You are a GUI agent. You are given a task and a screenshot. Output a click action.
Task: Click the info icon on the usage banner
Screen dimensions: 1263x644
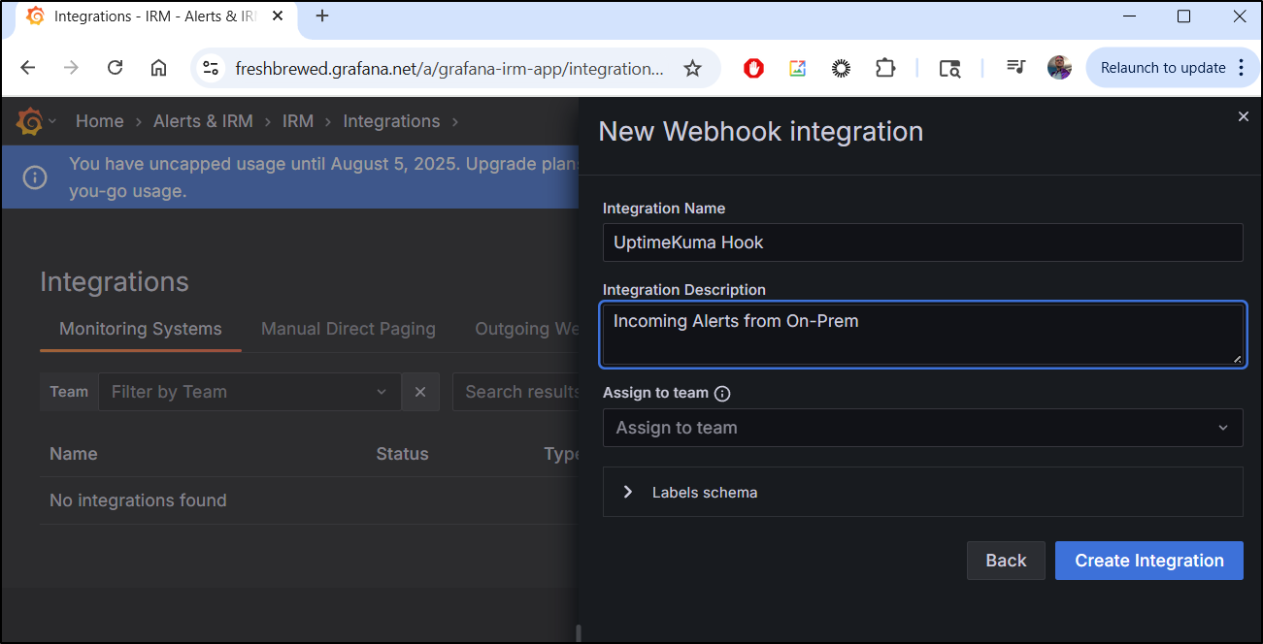35,177
